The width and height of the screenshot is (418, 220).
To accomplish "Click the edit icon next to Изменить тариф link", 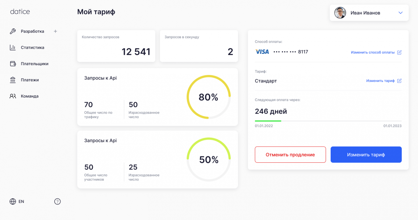I will 399,81.
